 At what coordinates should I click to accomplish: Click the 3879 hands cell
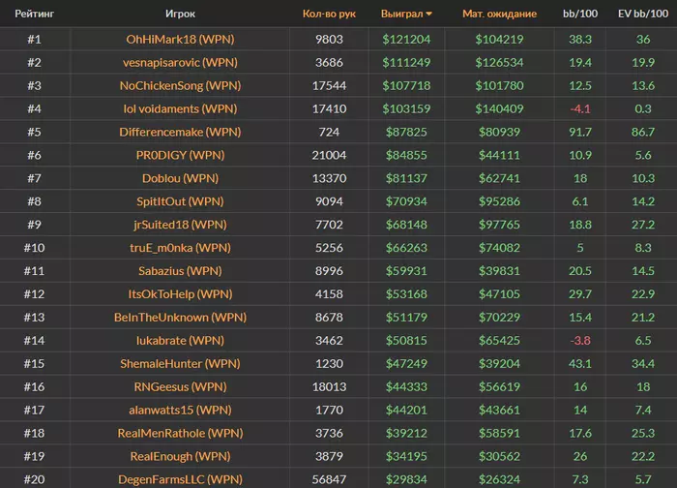[x=329, y=456]
